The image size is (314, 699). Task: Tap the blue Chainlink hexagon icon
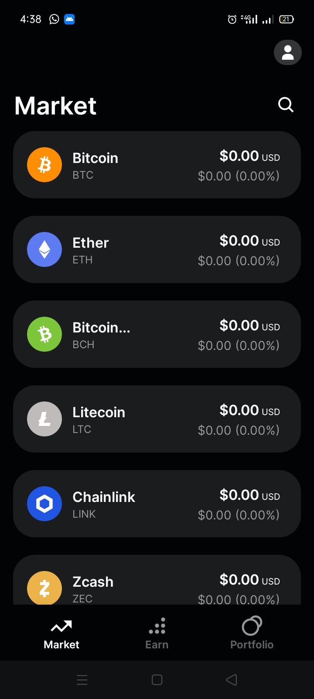coord(44,504)
